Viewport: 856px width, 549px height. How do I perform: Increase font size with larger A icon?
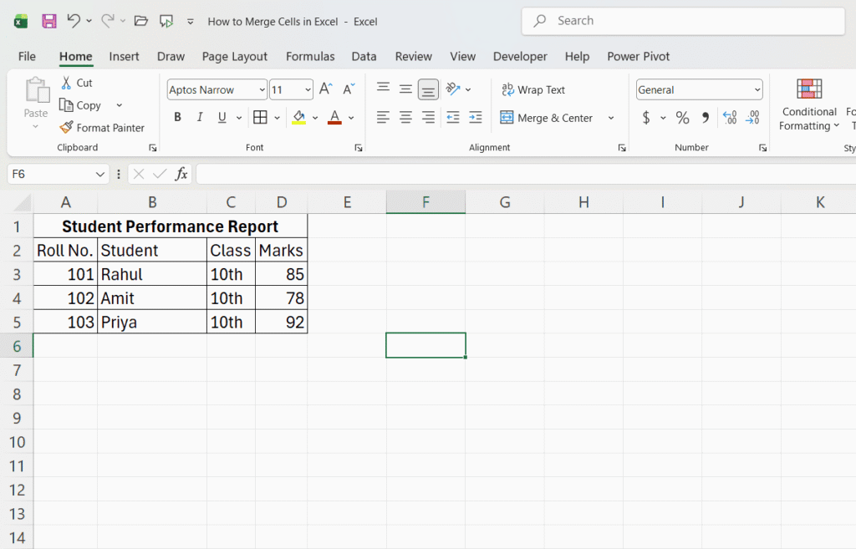[326, 89]
